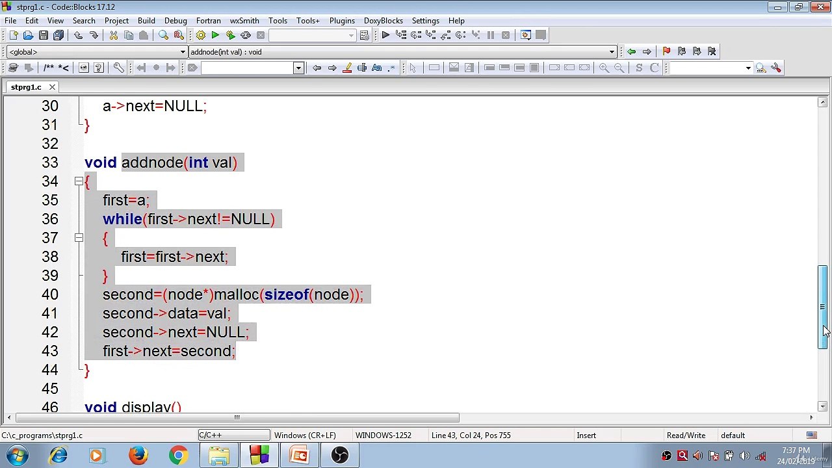Toggle comments C icon
Viewport: 832px width, 468px height.
coord(654,68)
